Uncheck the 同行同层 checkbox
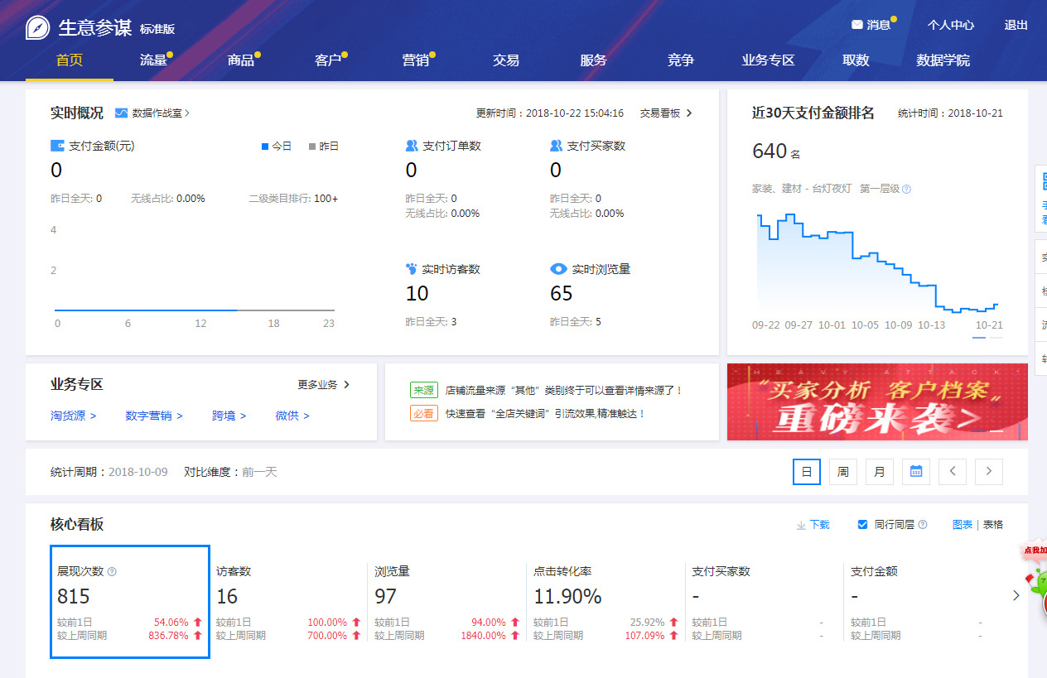This screenshot has width=1047, height=678. (x=861, y=524)
